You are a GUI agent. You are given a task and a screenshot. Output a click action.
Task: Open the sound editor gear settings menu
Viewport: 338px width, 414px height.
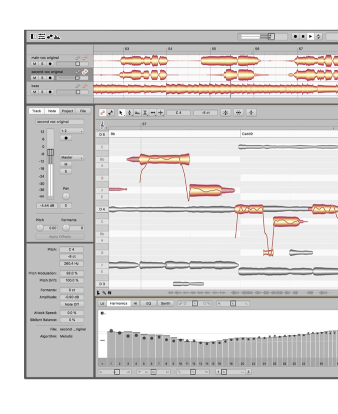(x=103, y=313)
